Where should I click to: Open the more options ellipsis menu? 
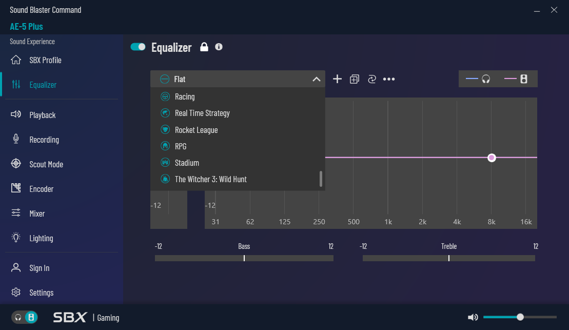[x=389, y=79]
